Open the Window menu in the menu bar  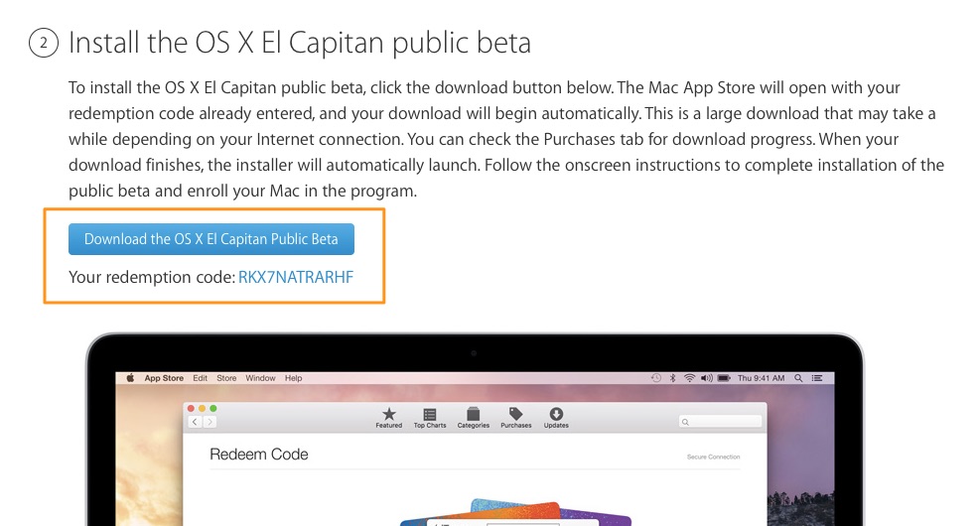260,378
